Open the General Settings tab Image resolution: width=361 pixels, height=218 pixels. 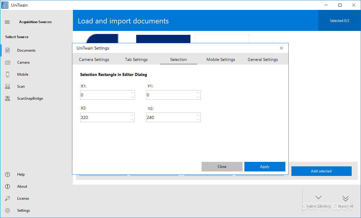coord(263,59)
